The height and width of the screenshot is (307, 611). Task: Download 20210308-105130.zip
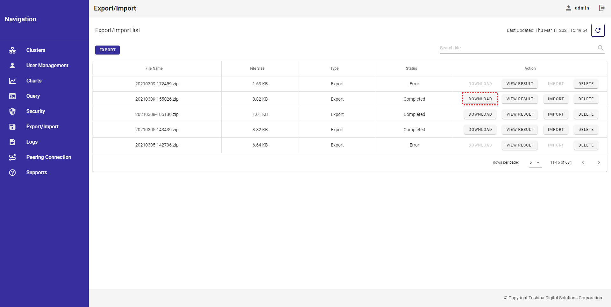[x=480, y=114]
